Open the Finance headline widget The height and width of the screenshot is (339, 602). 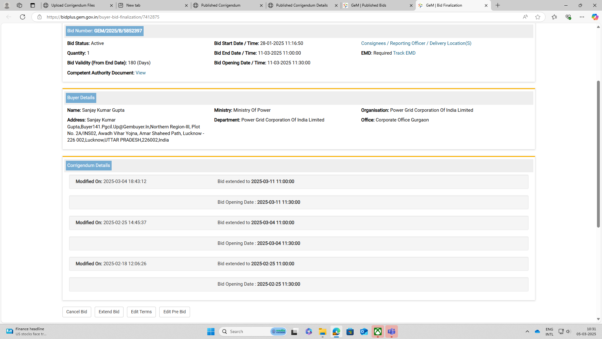point(27,331)
